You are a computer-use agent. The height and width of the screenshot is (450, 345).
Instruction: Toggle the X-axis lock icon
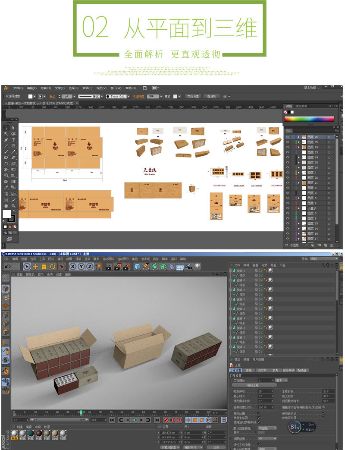point(72,267)
